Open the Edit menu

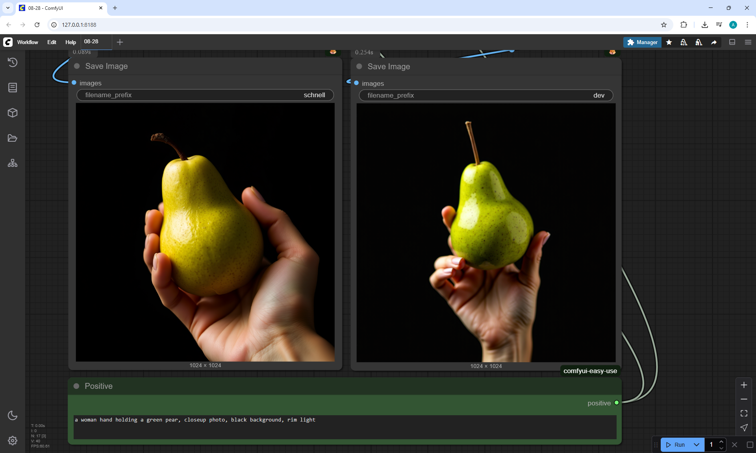pos(52,42)
